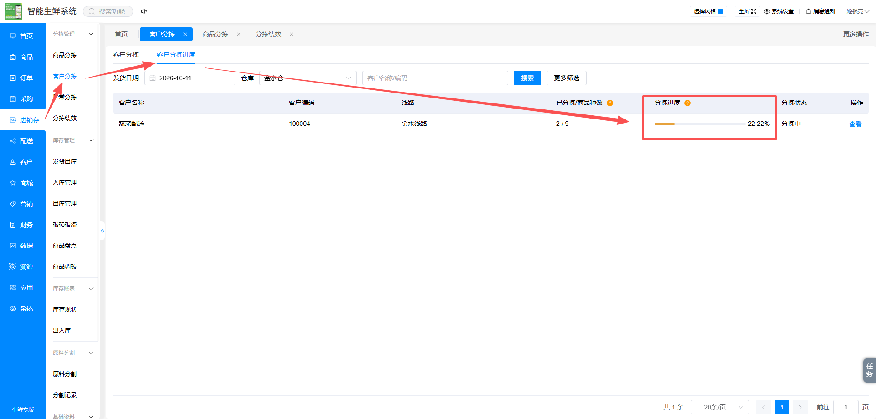This screenshot has width=876, height=419.
Task: Click help icon beside 分拣进度 header
Action: click(688, 103)
